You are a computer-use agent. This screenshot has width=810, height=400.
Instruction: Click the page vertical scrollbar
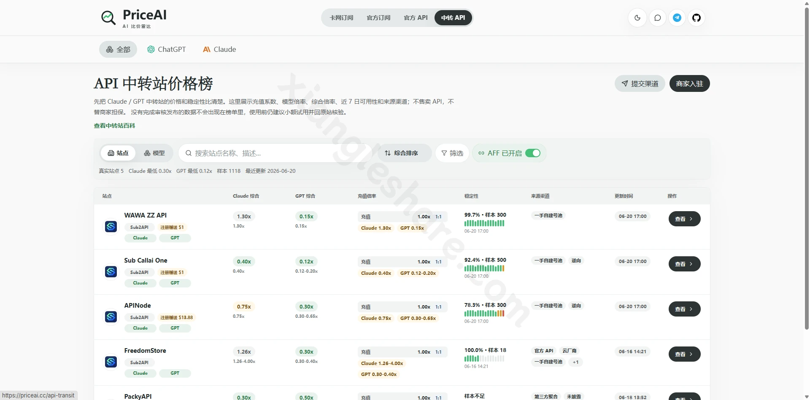807,169
